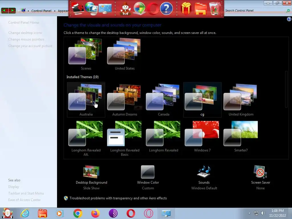292x219 pixels.
Task: Click the theme list scrollbar
Action: (x=286, y=89)
